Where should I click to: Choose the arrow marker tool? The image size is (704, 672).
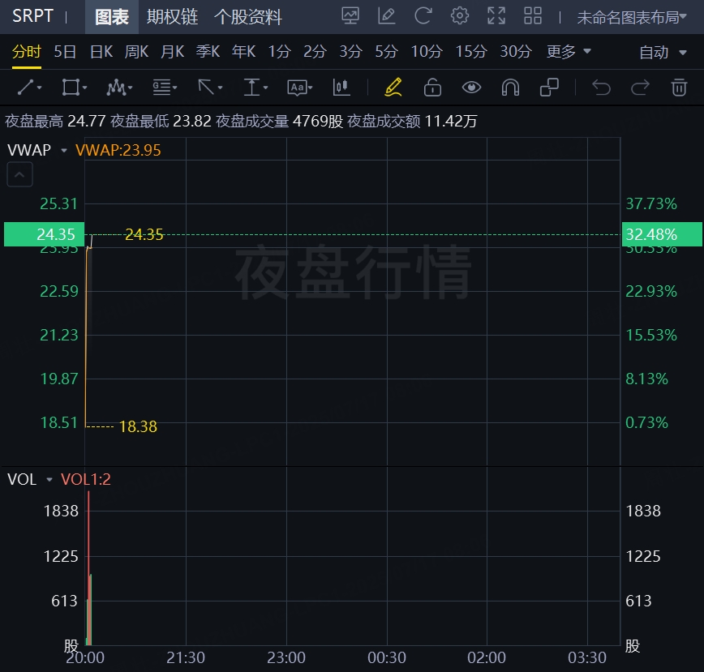pos(209,87)
